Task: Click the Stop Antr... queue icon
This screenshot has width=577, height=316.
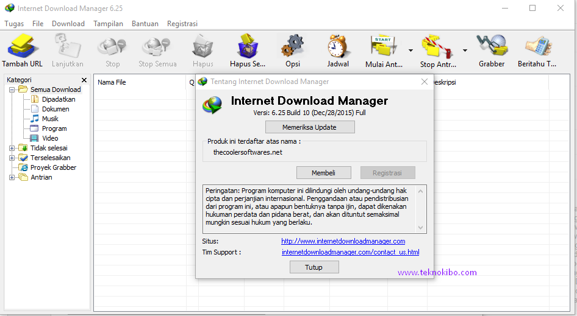Action: tap(437, 47)
